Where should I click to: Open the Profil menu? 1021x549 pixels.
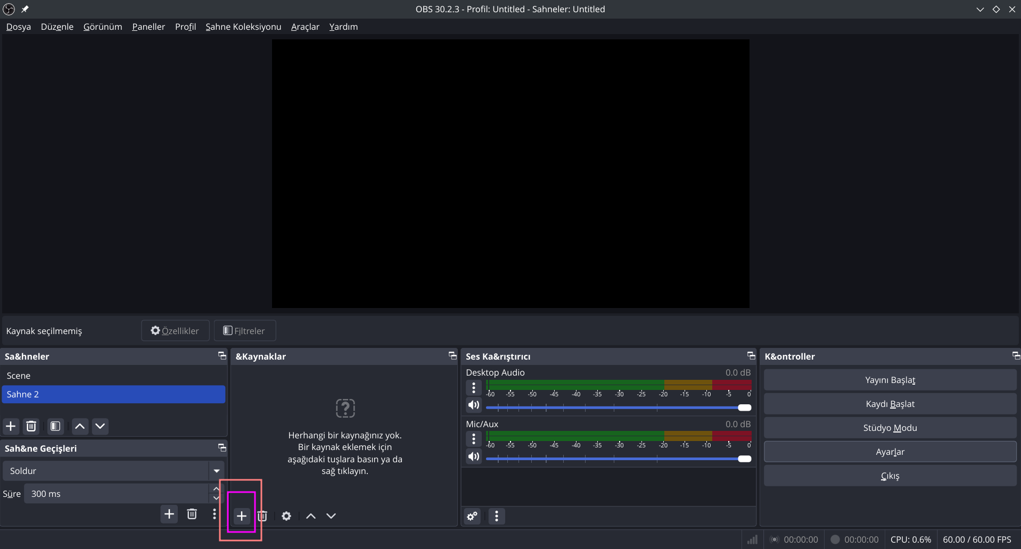185,27
